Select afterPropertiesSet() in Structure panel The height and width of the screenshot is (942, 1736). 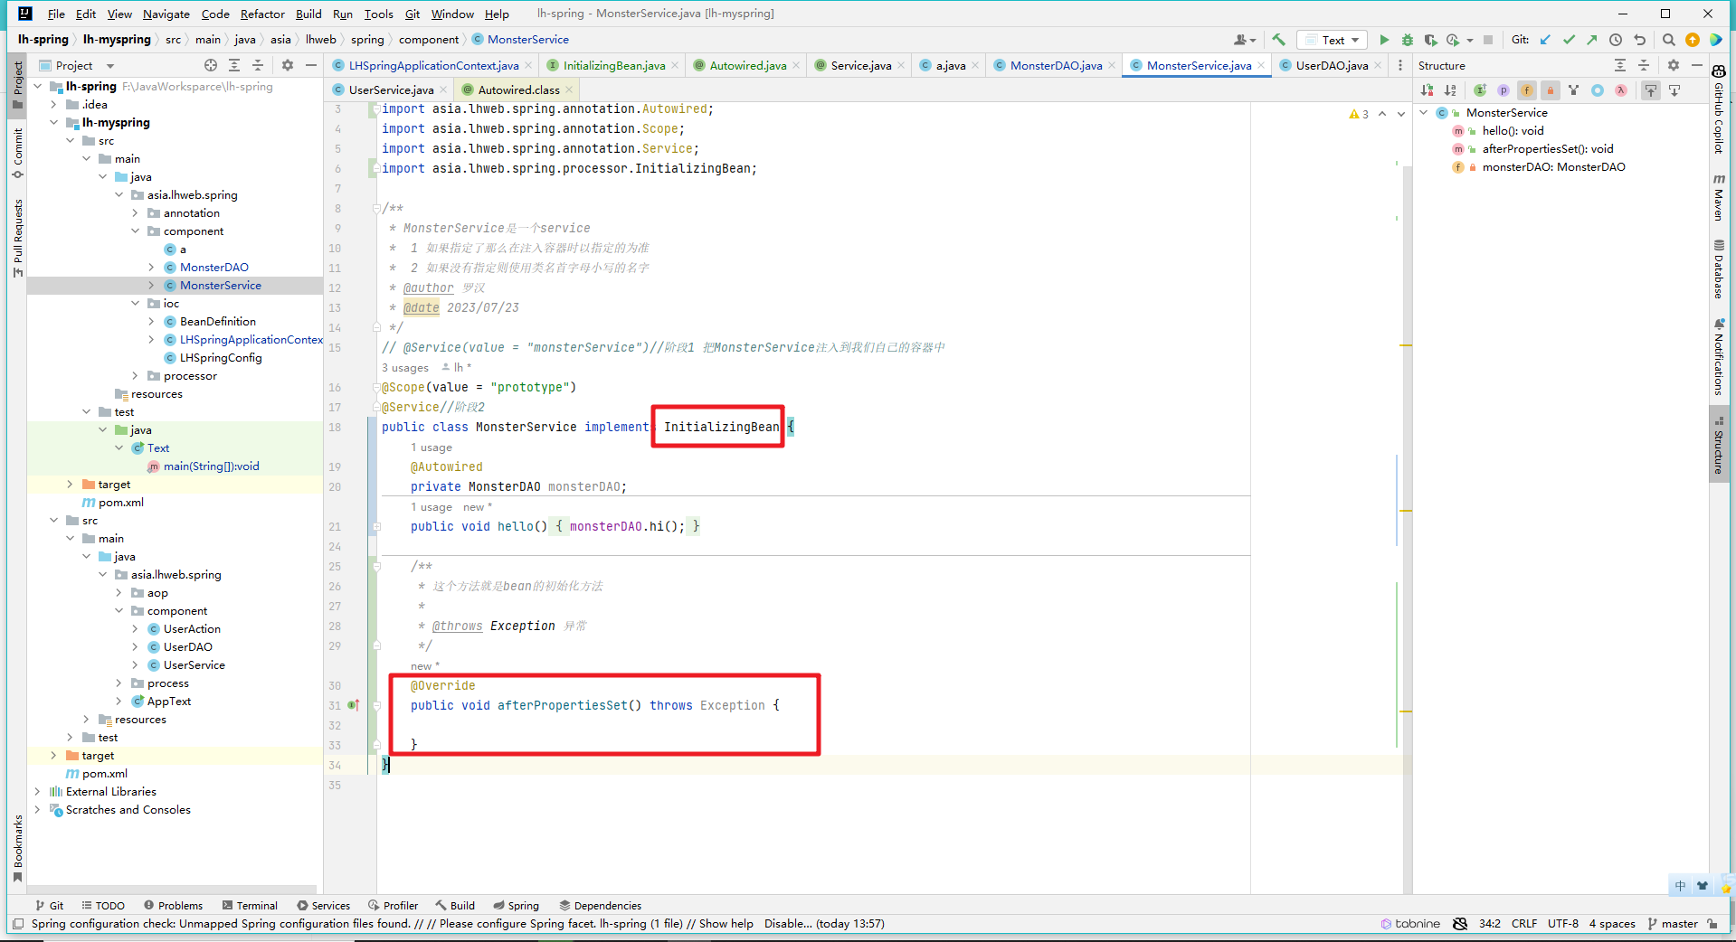pos(1547,149)
